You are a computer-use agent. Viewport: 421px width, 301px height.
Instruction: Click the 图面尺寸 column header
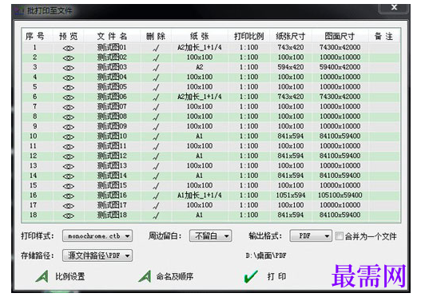[340, 36]
